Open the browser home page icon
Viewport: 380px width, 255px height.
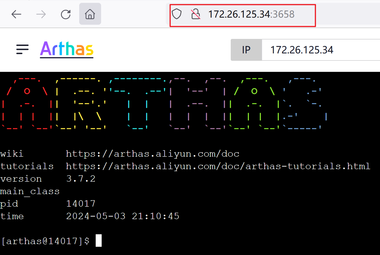coord(90,14)
